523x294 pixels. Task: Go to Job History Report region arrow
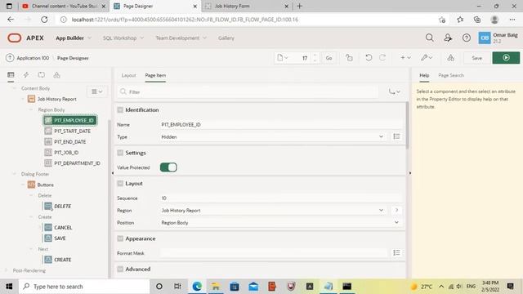(x=396, y=210)
